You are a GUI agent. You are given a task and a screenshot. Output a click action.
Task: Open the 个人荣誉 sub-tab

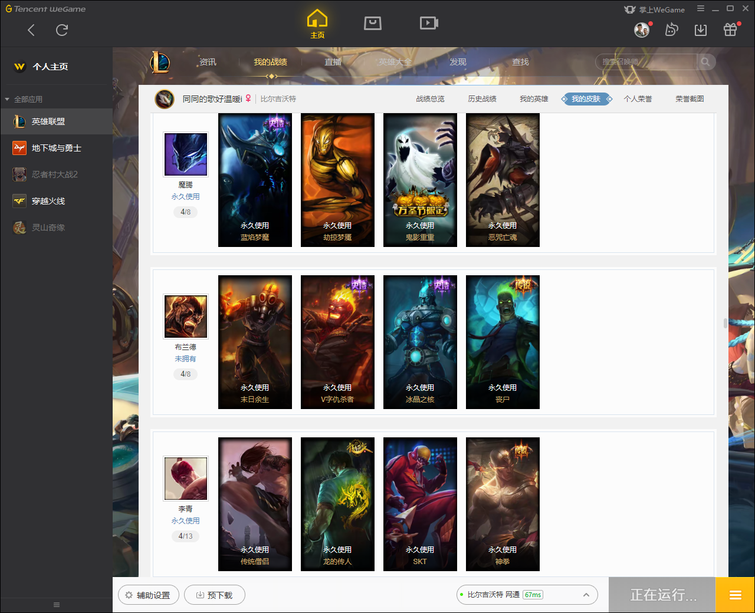click(x=638, y=99)
